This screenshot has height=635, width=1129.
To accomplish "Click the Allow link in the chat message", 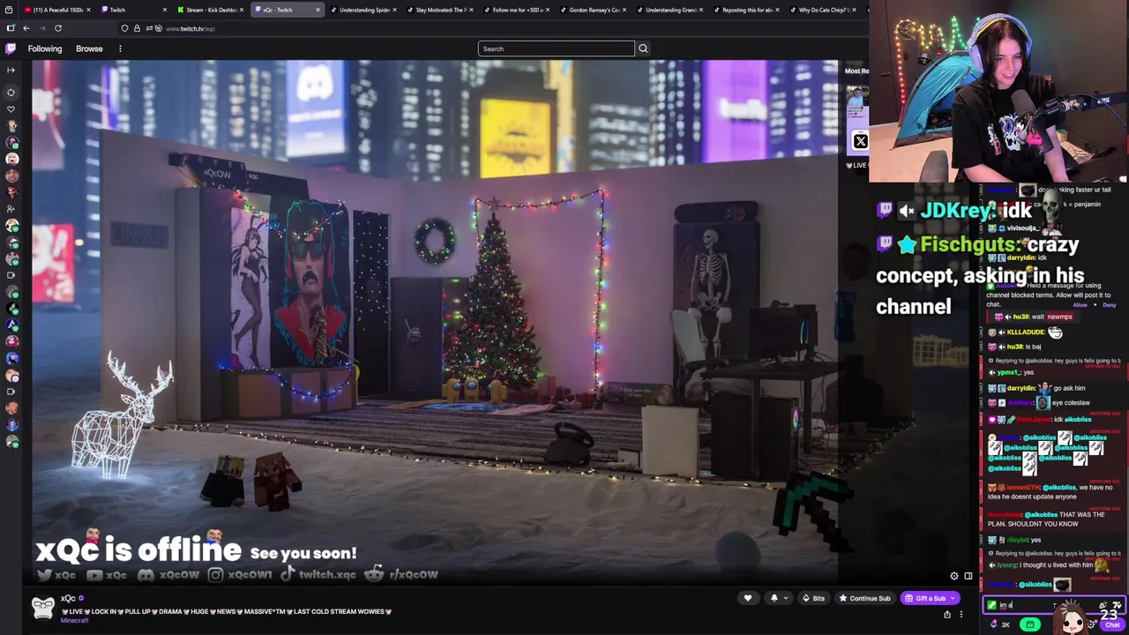I will [x=1080, y=305].
